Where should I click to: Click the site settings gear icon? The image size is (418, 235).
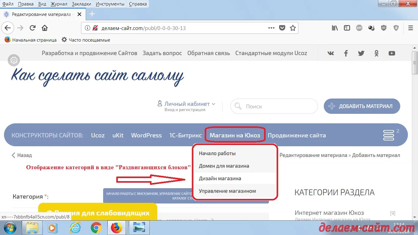coord(14,60)
